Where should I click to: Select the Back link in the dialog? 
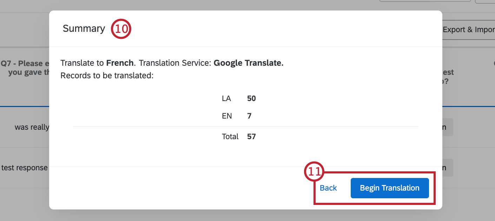point(328,188)
